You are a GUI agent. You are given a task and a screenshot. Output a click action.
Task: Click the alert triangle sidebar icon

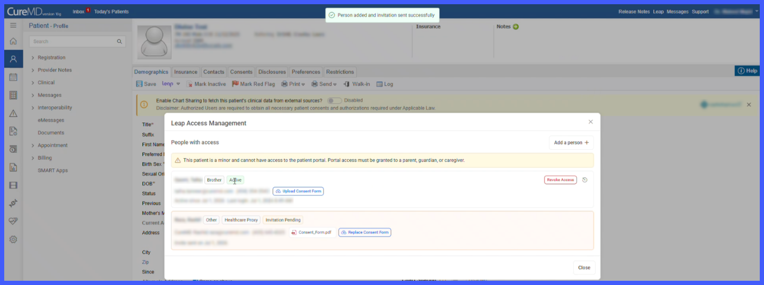tap(13, 113)
